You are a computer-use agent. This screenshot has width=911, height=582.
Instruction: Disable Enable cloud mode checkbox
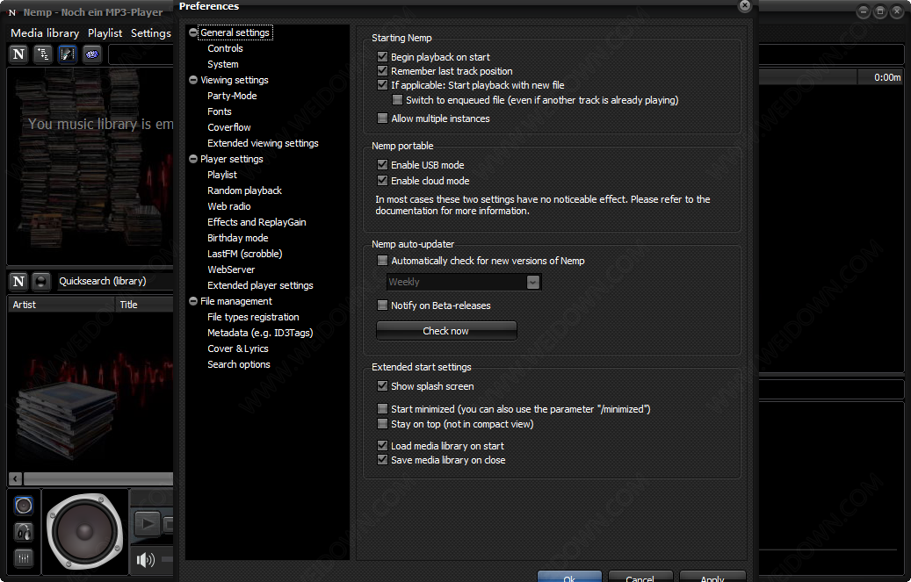(x=382, y=181)
